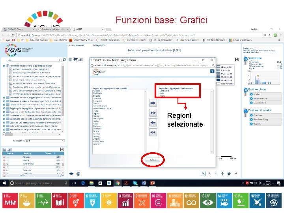Click the map zoom in tool
The image size is (284, 213).
[209, 174]
